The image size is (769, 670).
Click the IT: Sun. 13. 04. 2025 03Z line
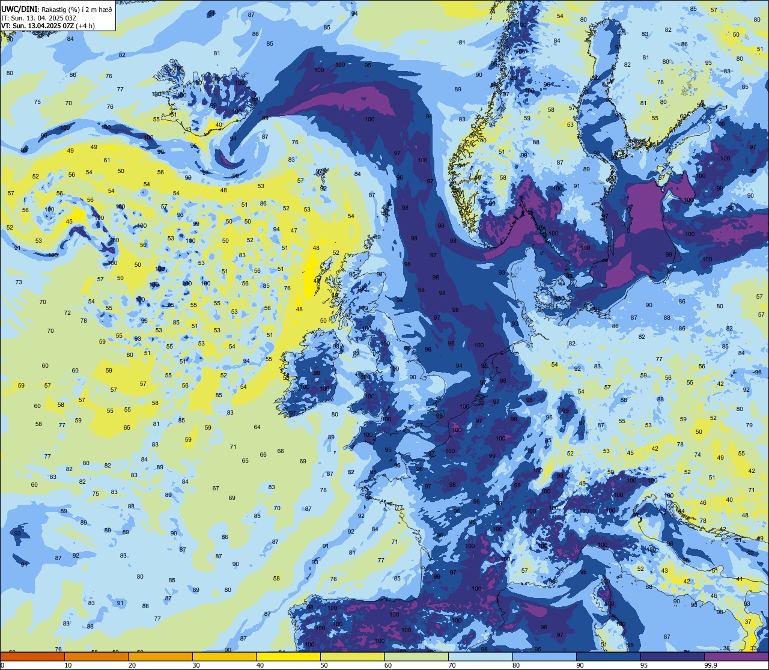point(38,18)
